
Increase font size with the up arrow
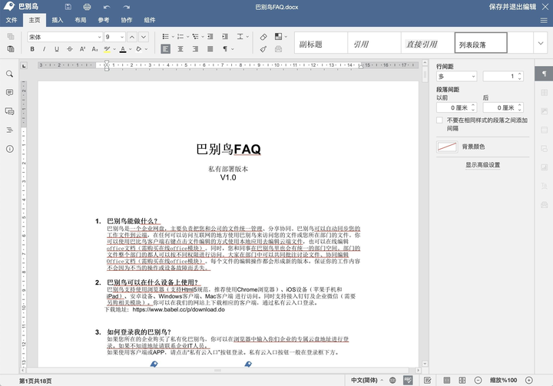132,37
